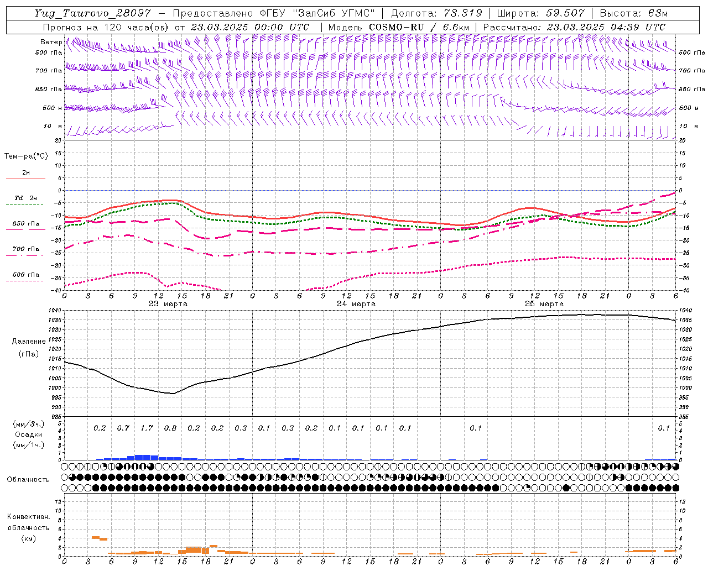Image resolution: width=708 pixels, height=566 pixels.
Task: Select the Тем-ра(°C) temperature panel label
Action: [26, 156]
